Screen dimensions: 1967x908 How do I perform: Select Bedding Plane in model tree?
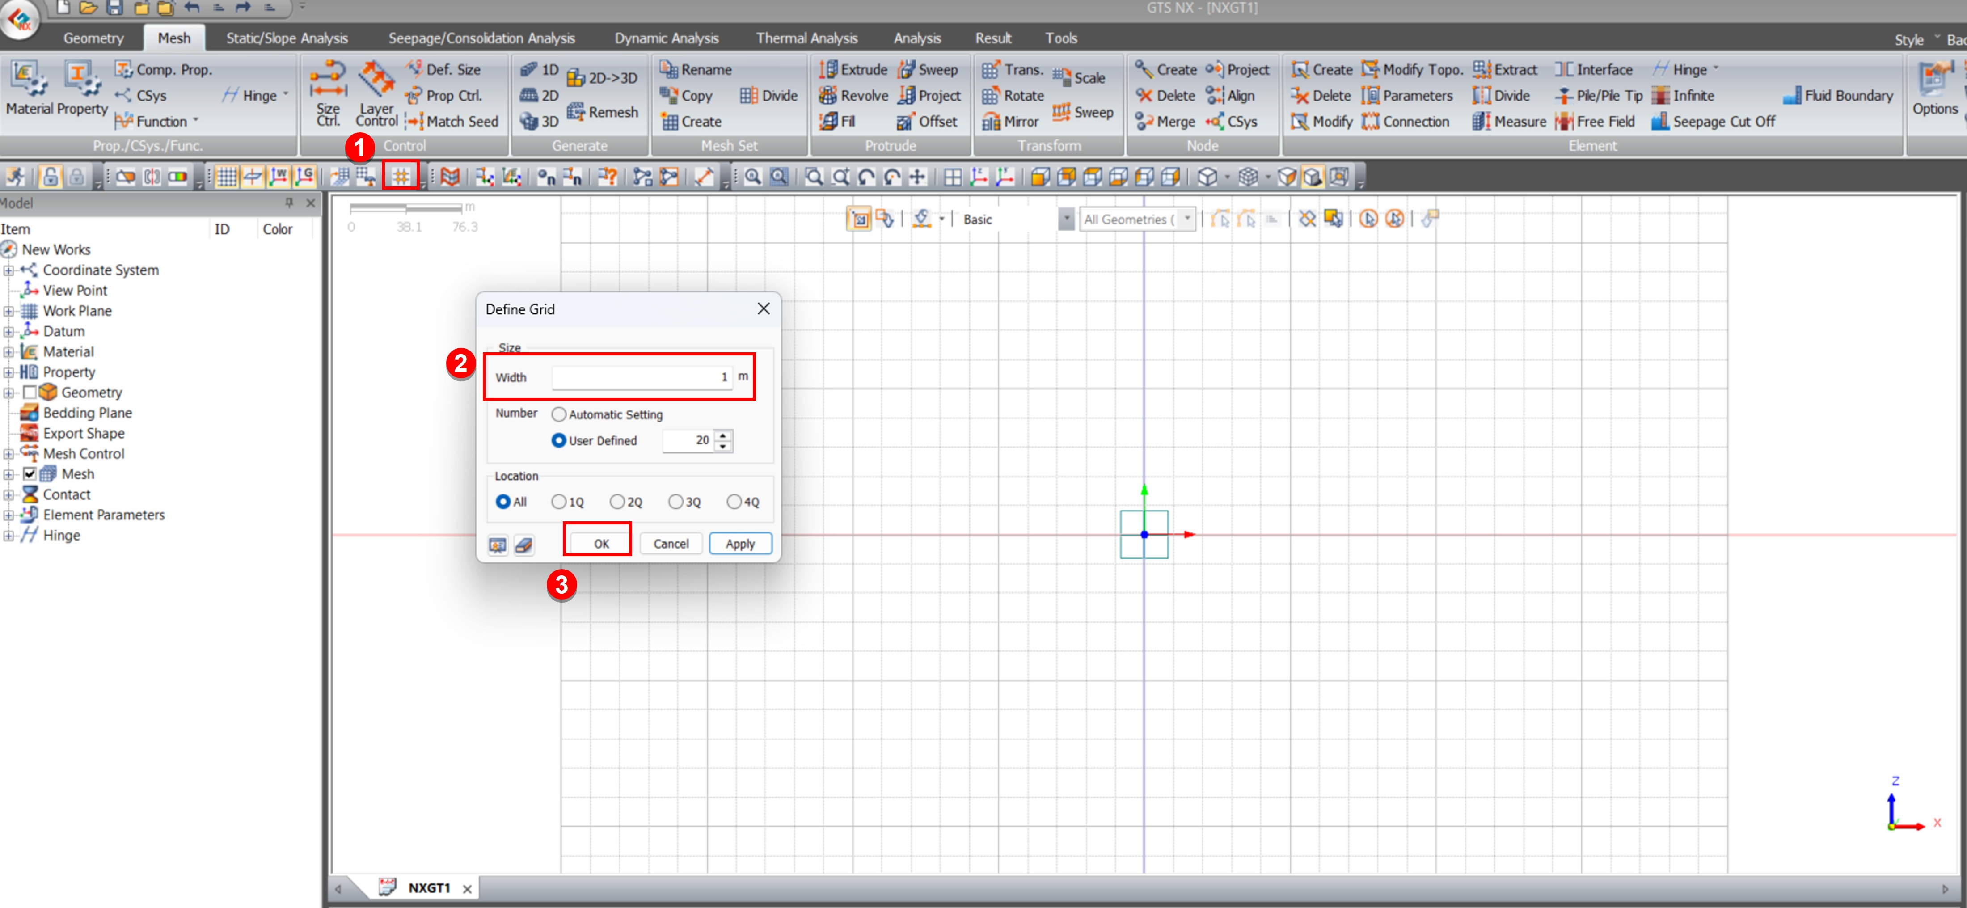(87, 413)
